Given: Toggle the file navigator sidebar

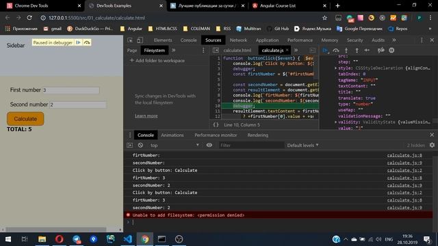Looking at the screenshot, I should tap(216, 50).
